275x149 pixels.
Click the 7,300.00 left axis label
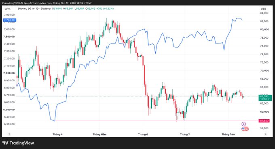[9, 51]
